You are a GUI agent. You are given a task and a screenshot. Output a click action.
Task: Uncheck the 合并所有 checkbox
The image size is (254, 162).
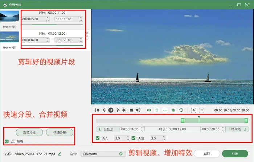click(x=7, y=141)
